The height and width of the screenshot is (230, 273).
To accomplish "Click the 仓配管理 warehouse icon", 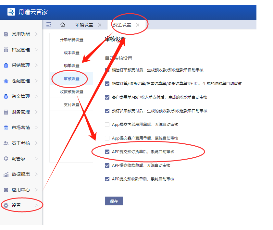I will pyautogui.click(x=6, y=81).
